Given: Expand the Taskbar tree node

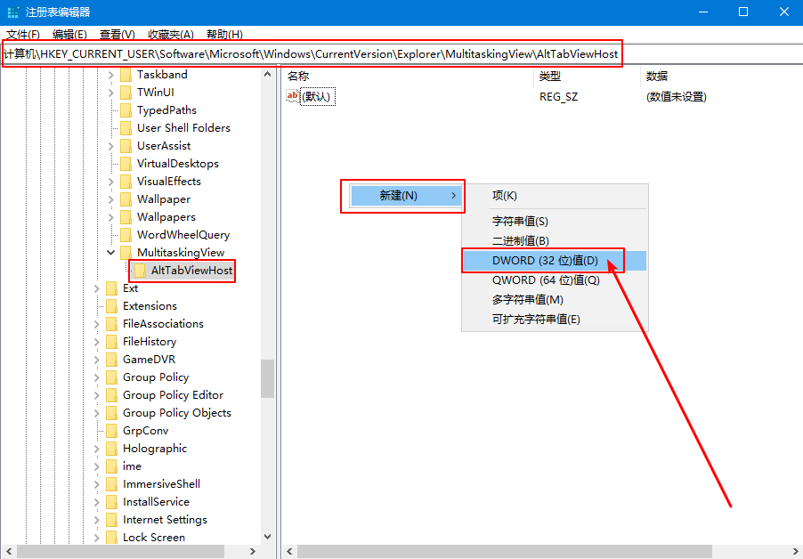Looking at the screenshot, I should 111,75.
